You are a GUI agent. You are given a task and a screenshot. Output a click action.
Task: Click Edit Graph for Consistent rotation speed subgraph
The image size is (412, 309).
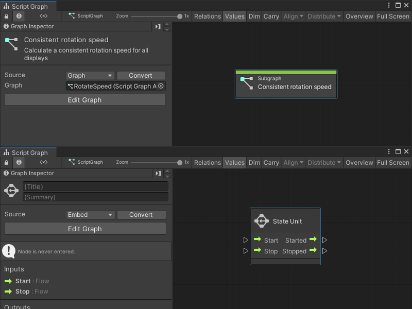[x=85, y=100]
